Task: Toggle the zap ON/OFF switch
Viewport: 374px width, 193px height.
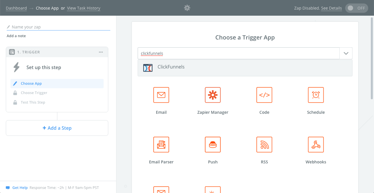Action: pyautogui.click(x=356, y=8)
